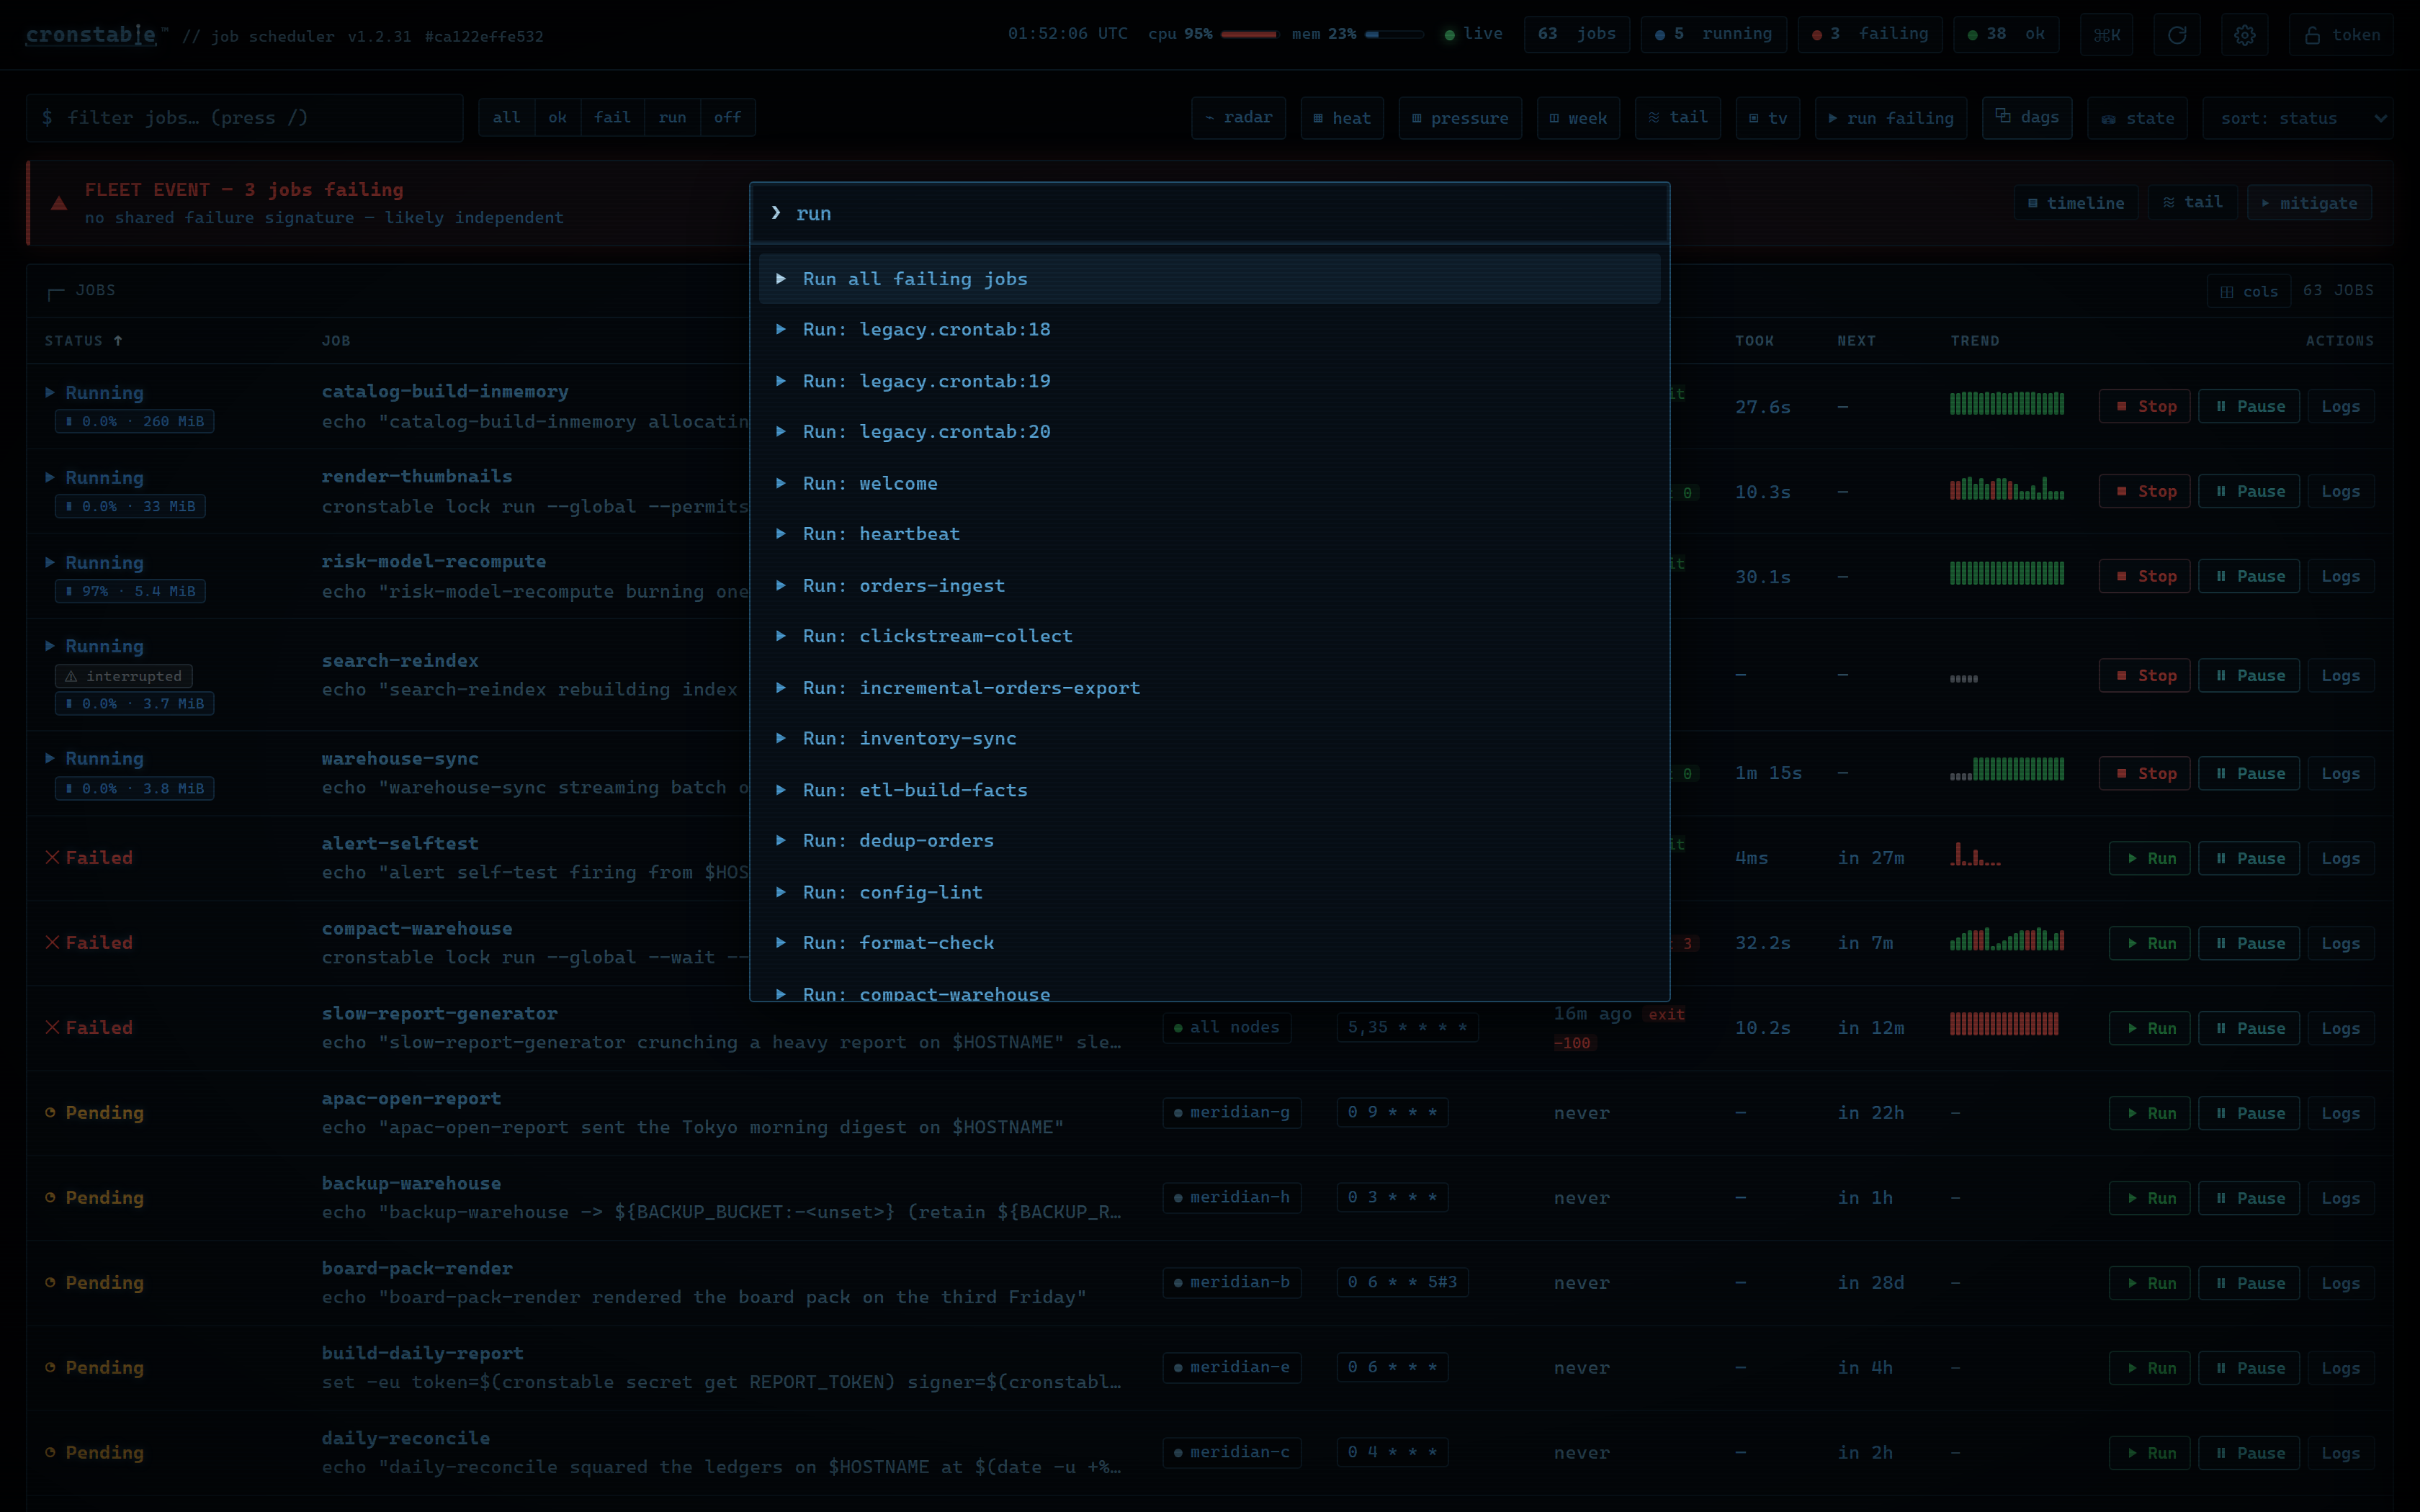
Task: Choose 'Run: legacy.crontab:19' command
Action: [x=1210, y=381]
